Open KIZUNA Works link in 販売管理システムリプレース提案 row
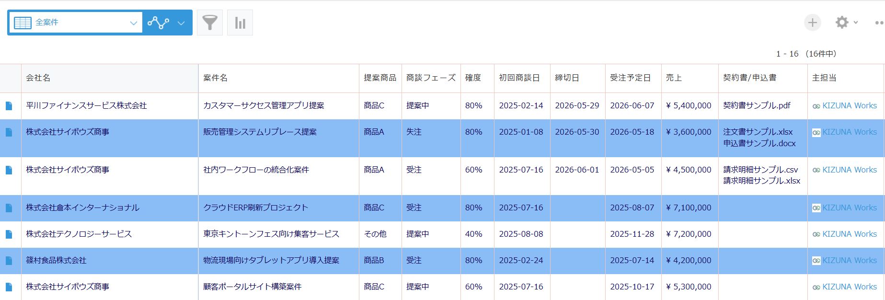Viewport: 885px width, 300px height. pyautogui.click(x=849, y=132)
